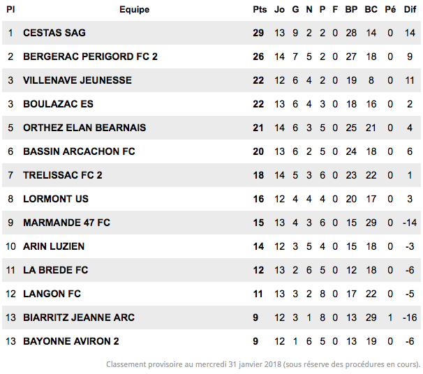This screenshot has height=374, width=423.
Task: Click the BP column header
Action: 351,10
